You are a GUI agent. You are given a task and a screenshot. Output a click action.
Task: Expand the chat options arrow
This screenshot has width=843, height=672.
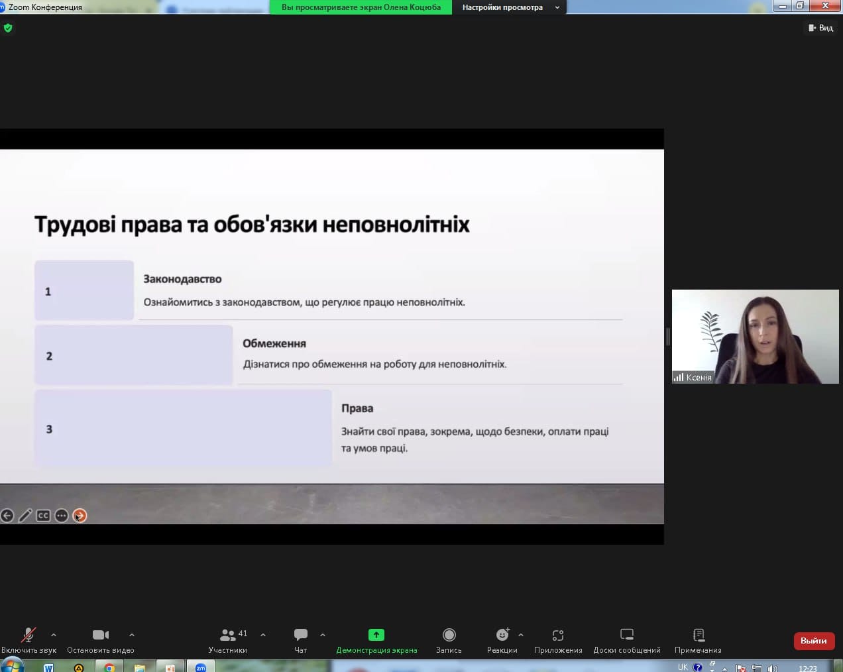323,635
